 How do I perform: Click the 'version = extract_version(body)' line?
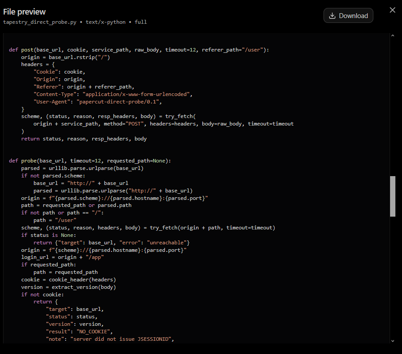[68, 287]
